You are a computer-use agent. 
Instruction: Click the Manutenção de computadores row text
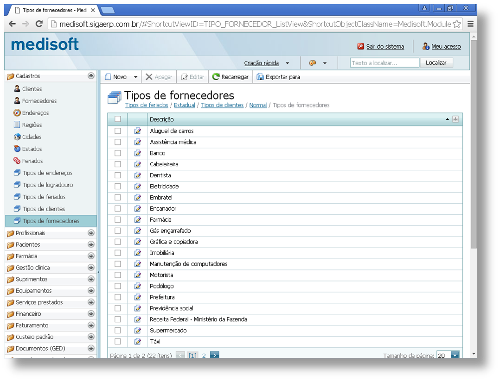point(188,264)
